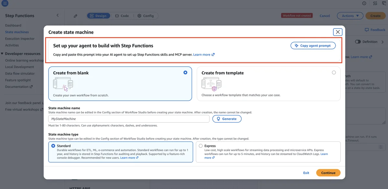Click the pencil edit icon beside Design
The width and height of the screenshot is (388, 189).
[75, 16]
